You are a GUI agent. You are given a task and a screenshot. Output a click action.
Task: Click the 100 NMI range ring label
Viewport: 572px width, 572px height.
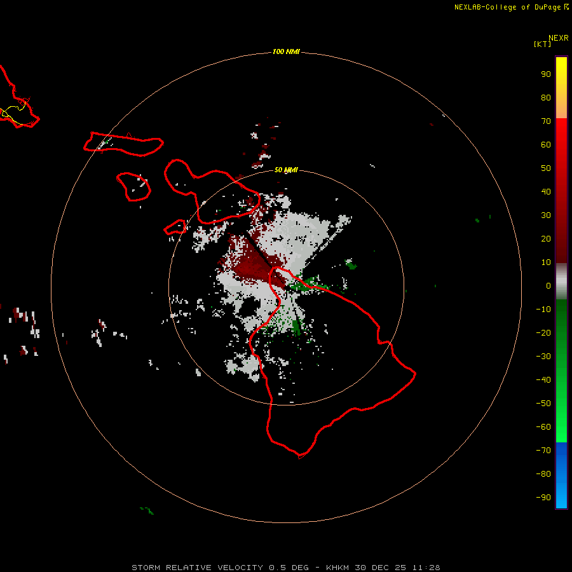[286, 51]
